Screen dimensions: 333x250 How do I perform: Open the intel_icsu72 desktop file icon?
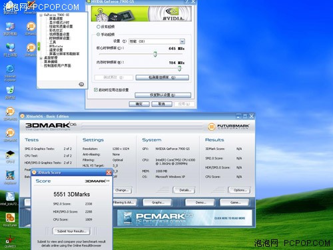(x=10, y=197)
